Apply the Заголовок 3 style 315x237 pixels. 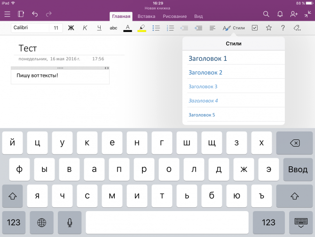click(234, 86)
